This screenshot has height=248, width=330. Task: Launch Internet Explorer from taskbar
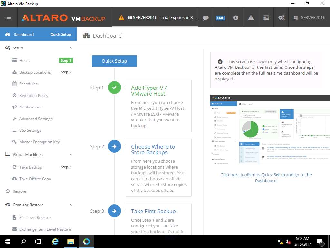point(55,242)
